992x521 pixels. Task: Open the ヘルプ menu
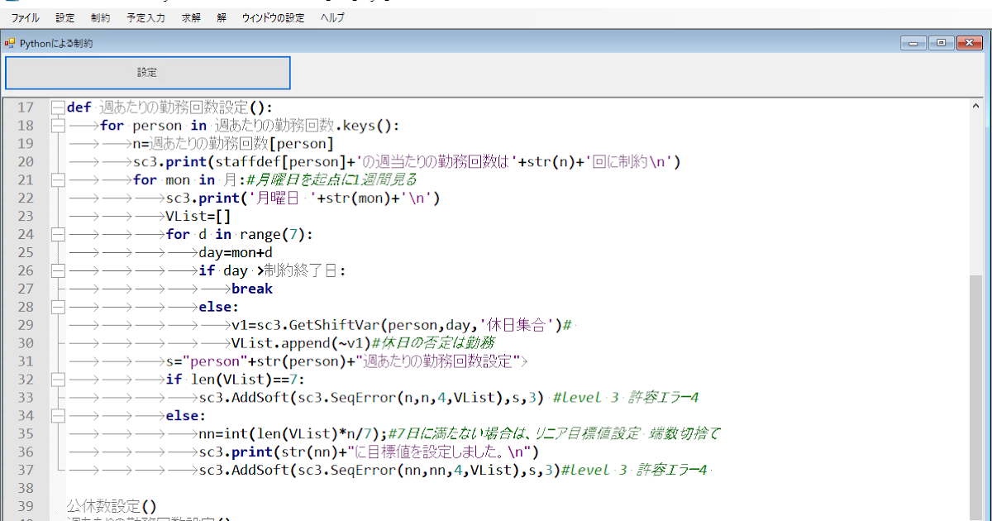click(331, 17)
